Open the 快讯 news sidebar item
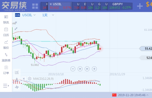The width and height of the screenshot is (152, 98). tap(6, 20)
